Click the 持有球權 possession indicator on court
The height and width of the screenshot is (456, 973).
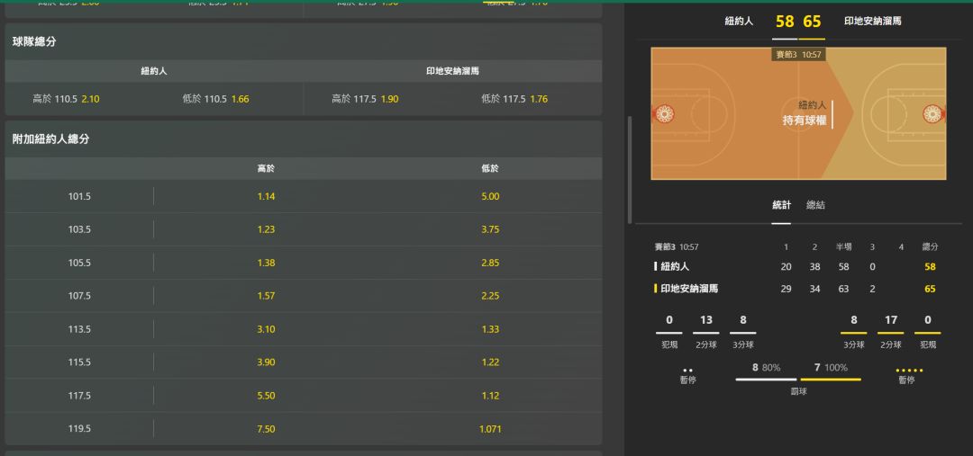pos(805,120)
